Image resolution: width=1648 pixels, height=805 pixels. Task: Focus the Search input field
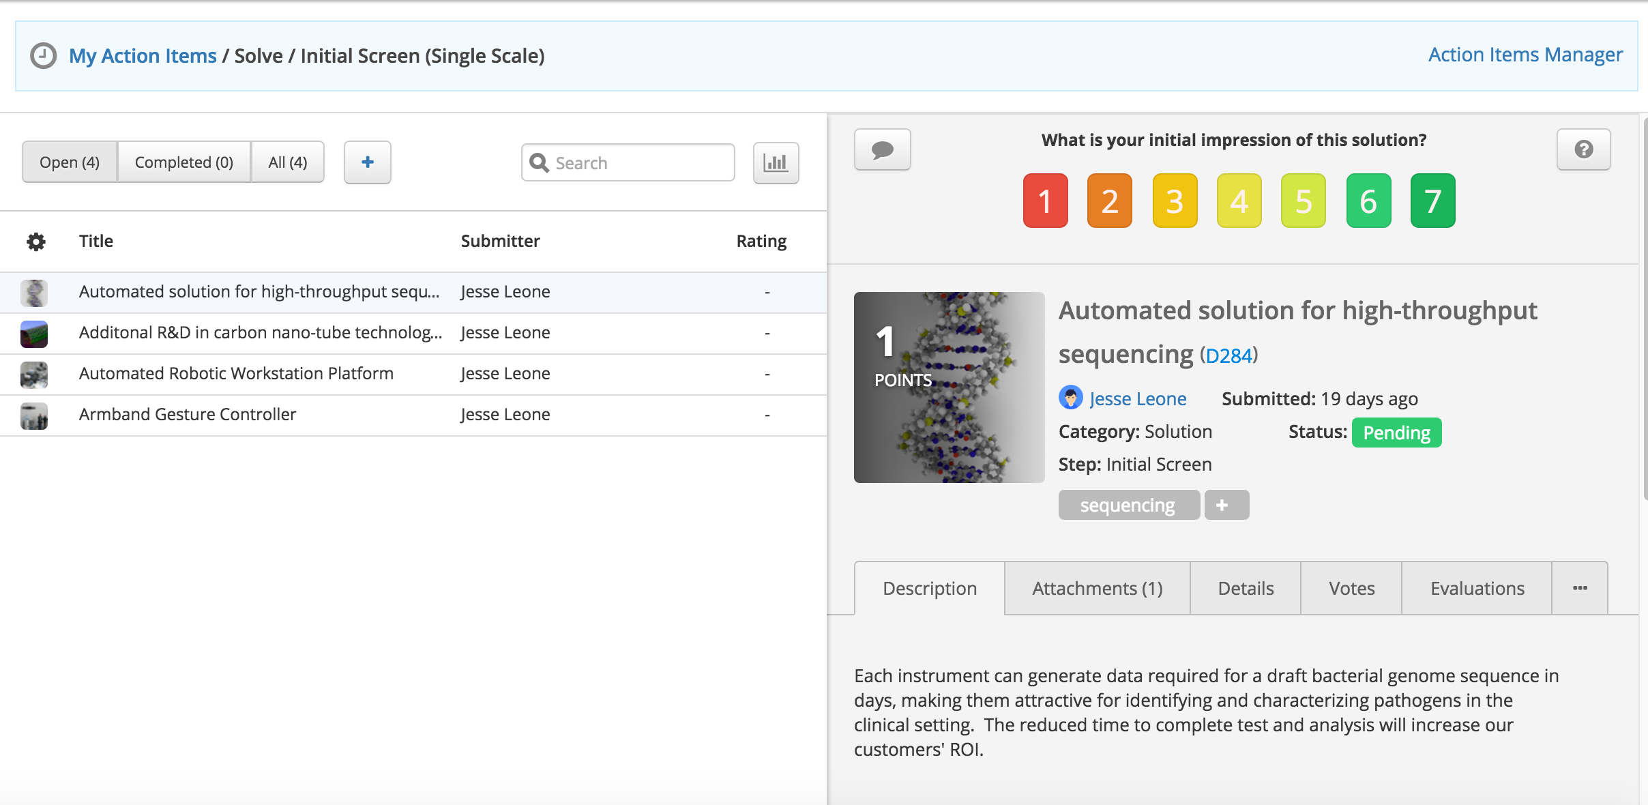[x=628, y=162]
